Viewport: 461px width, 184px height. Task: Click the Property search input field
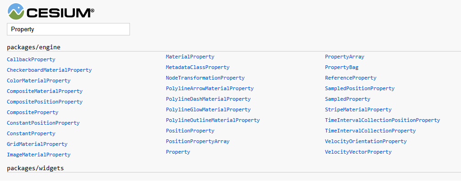(x=68, y=29)
